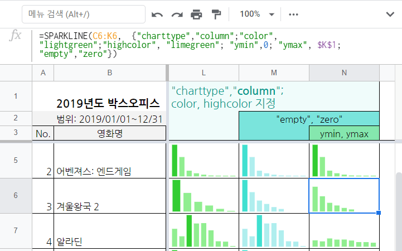Image resolution: width=402 pixels, height=251 pixels.
Task: Open the 100% zoom dropdown
Action: [257, 14]
